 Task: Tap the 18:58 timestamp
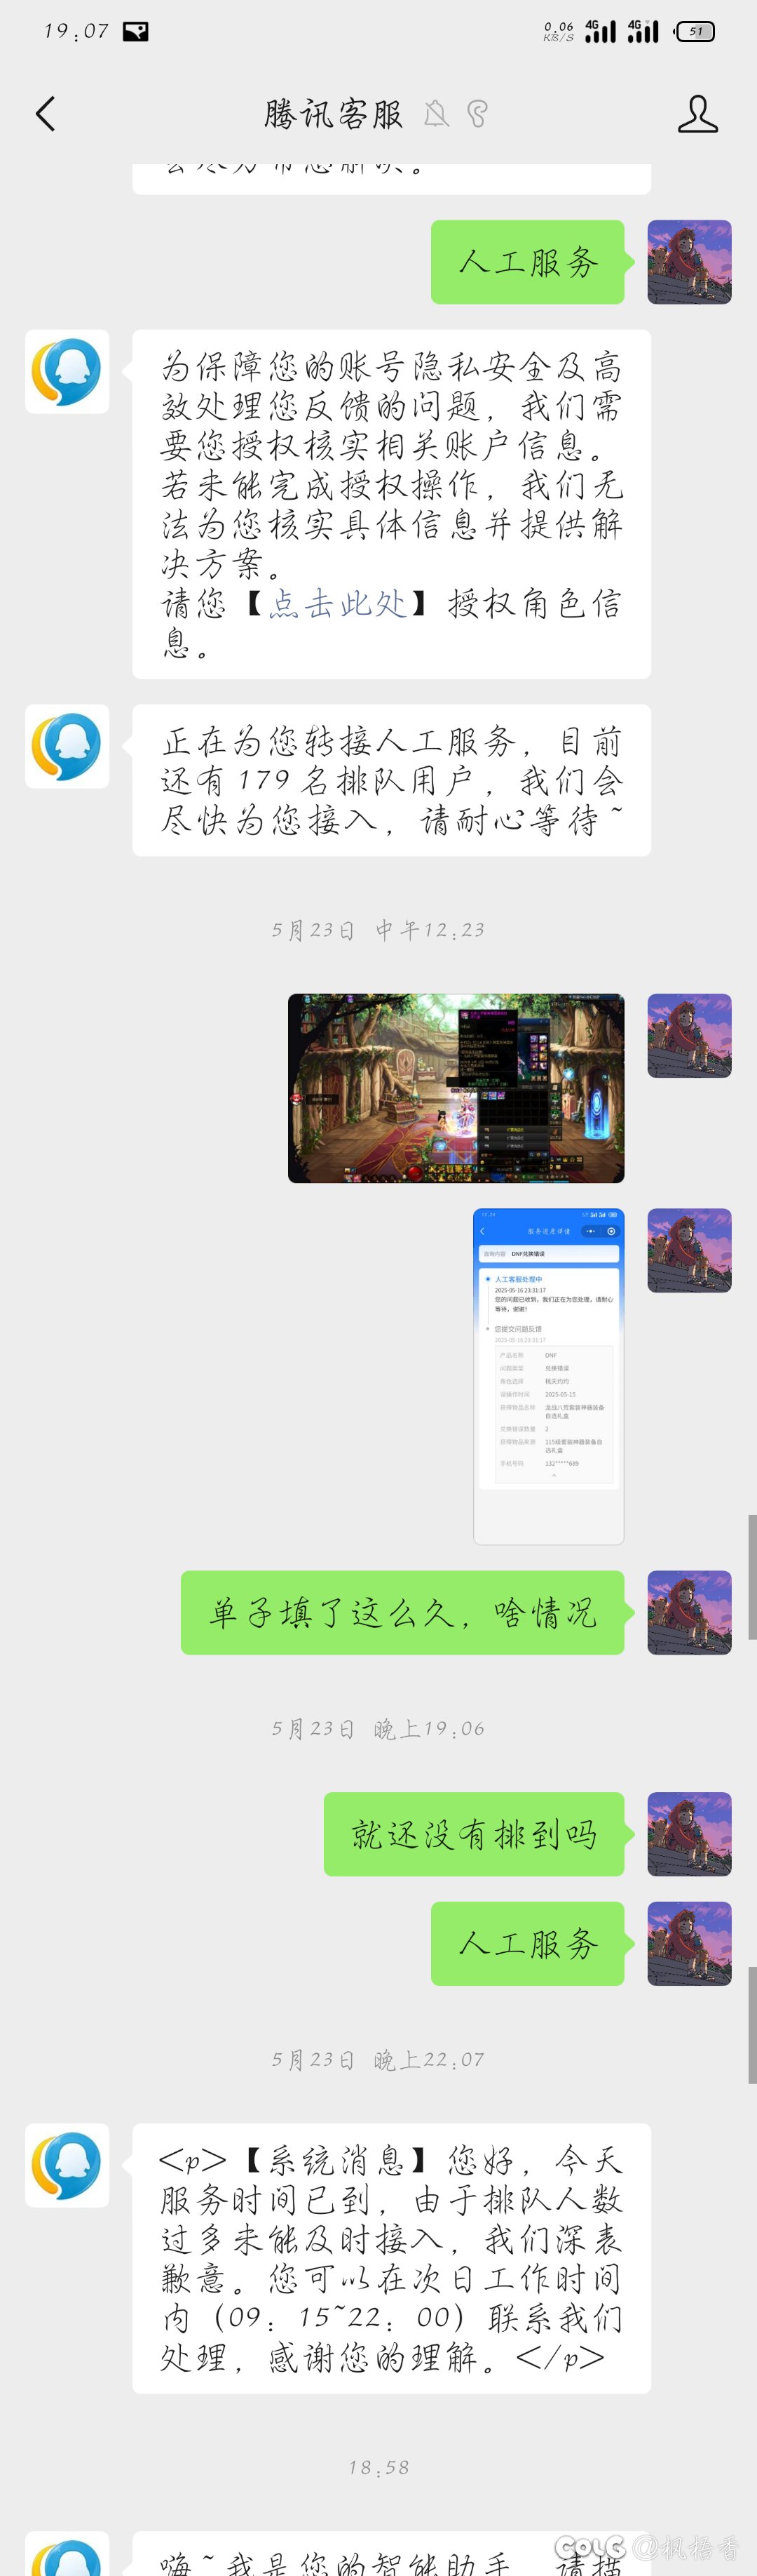tap(378, 2468)
